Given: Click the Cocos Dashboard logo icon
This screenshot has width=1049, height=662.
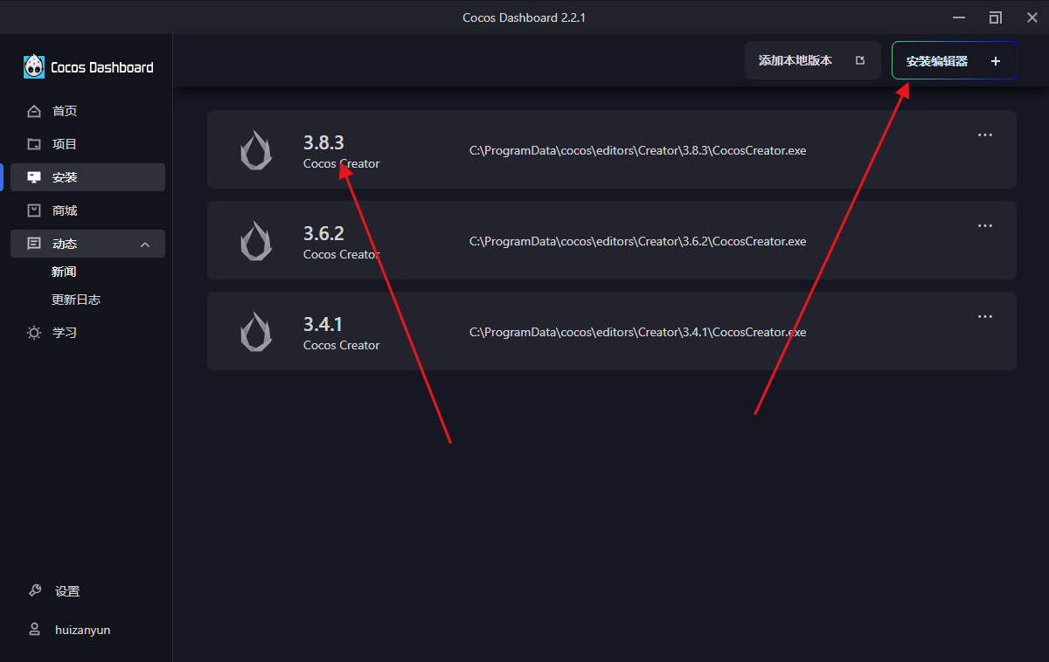Looking at the screenshot, I should [x=34, y=66].
